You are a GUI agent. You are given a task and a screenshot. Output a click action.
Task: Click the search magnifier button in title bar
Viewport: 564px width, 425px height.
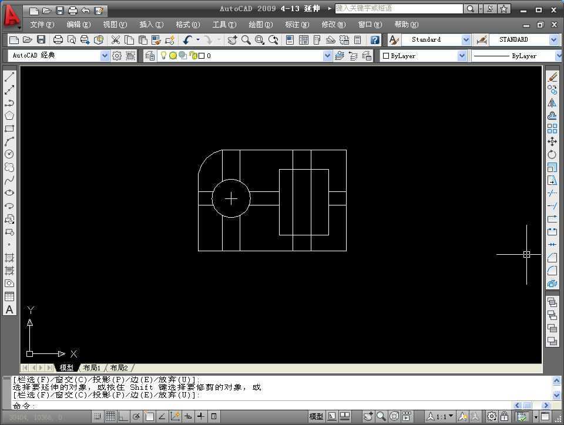click(x=470, y=9)
